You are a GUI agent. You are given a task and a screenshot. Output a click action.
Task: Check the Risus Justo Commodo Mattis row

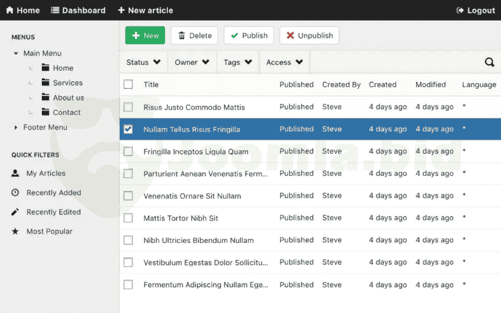[x=128, y=107]
